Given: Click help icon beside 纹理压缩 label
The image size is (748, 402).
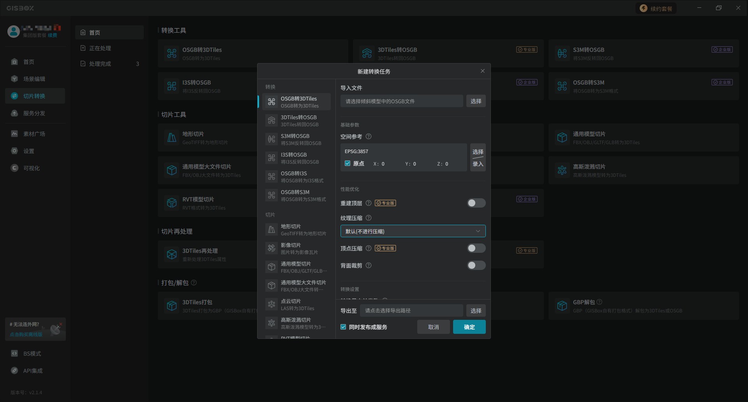Looking at the screenshot, I should pyautogui.click(x=369, y=218).
